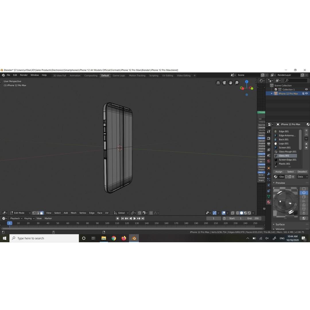The image size is (310, 310).
Task: Click the Deselect button
Action: click(x=302, y=172)
